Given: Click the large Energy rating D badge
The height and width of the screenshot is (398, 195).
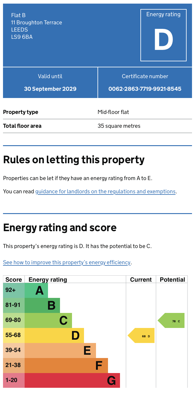Looking at the screenshot, I should [x=163, y=35].
